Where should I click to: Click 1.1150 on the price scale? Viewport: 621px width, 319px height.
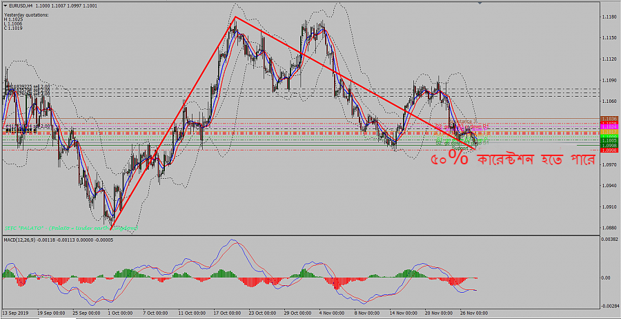(x=609, y=38)
